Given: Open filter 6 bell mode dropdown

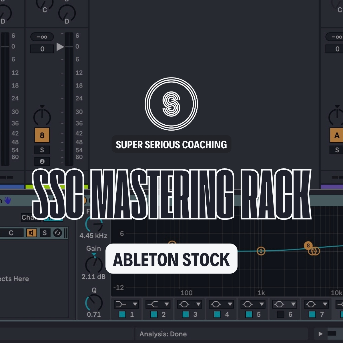Looking at the screenshot, I should [285, 304].
